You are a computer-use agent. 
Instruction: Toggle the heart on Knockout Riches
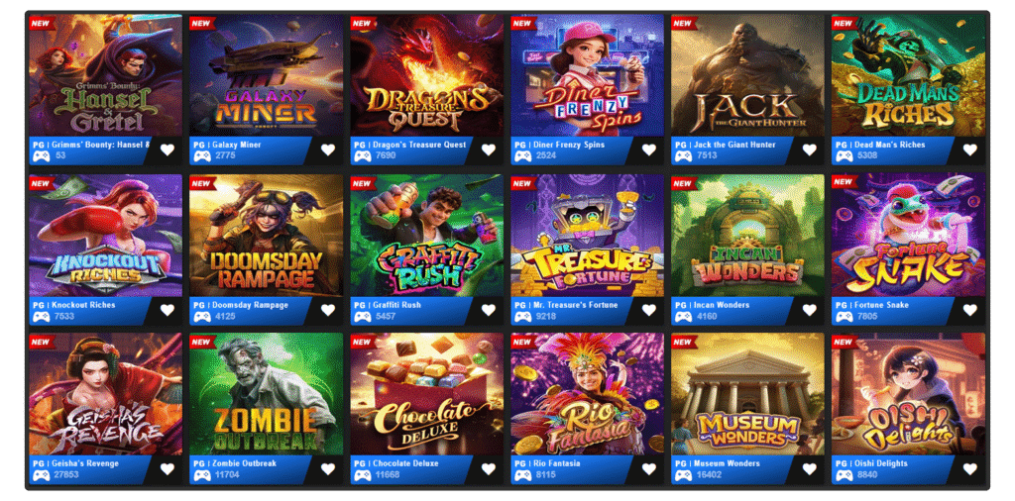[x=168, y=310]
